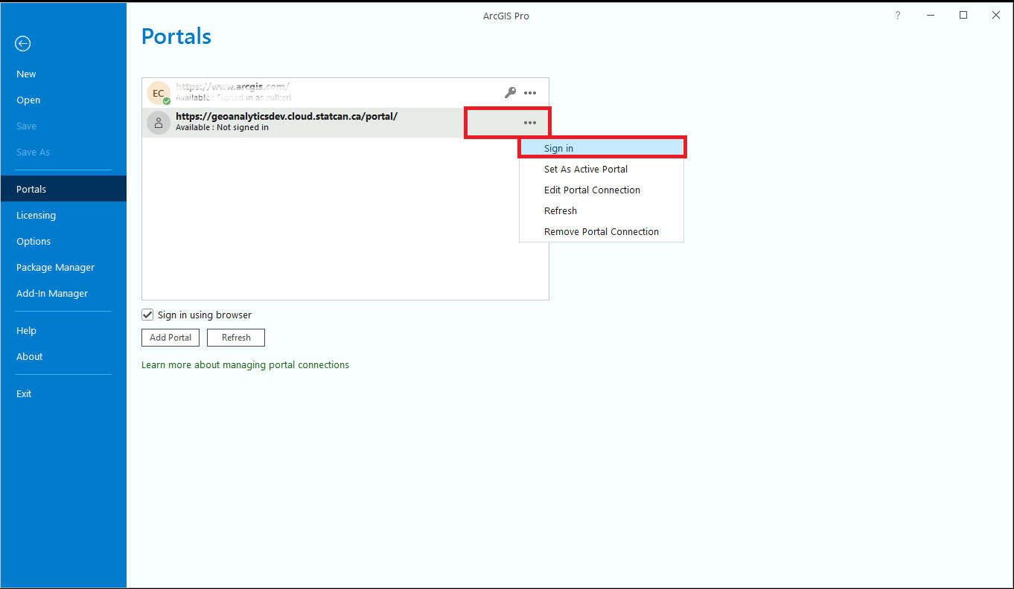Open the three-dot menu for geoanalyticsdev portal
Image resolution: width=1014 pixels, height=589 pixels.
point(530,123)
